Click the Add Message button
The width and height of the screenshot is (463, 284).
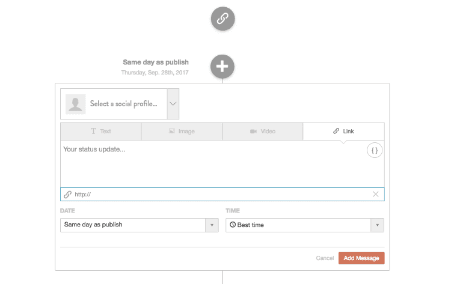[361, 258]
